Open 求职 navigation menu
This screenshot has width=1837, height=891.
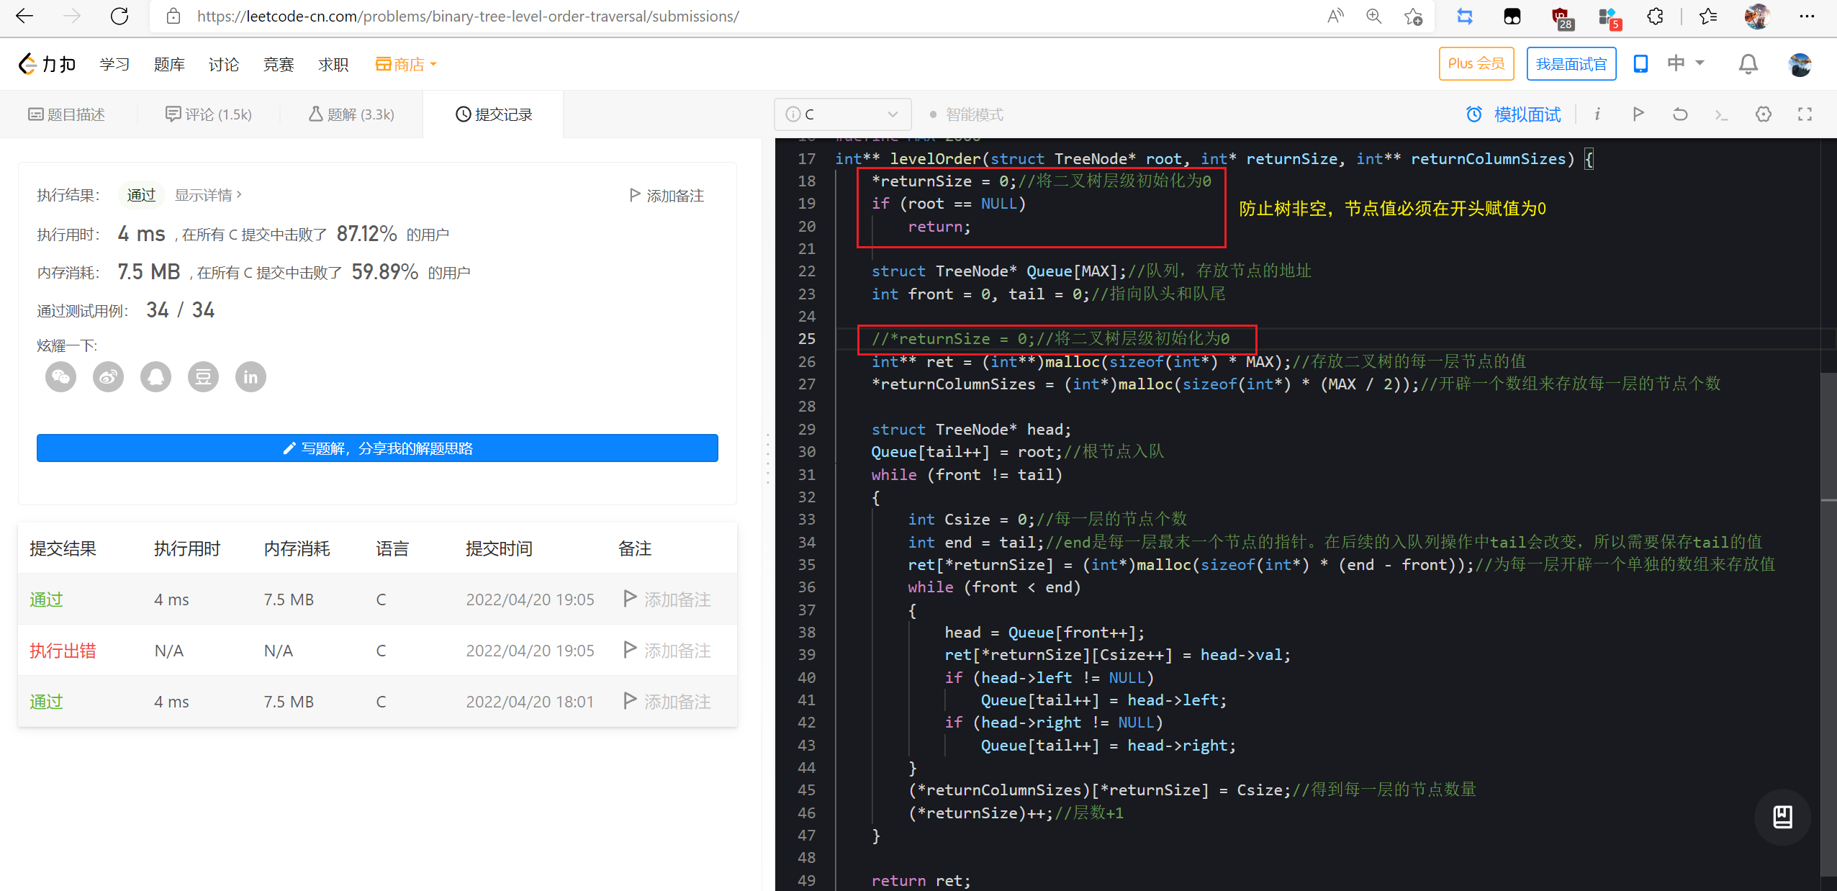[x=333, y=64]
